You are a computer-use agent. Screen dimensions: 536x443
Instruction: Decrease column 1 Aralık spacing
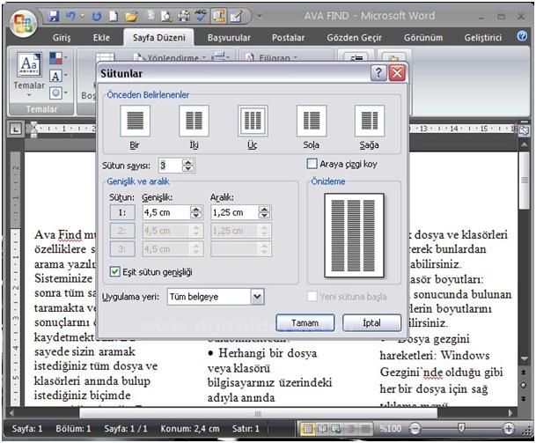click(264, 216)
